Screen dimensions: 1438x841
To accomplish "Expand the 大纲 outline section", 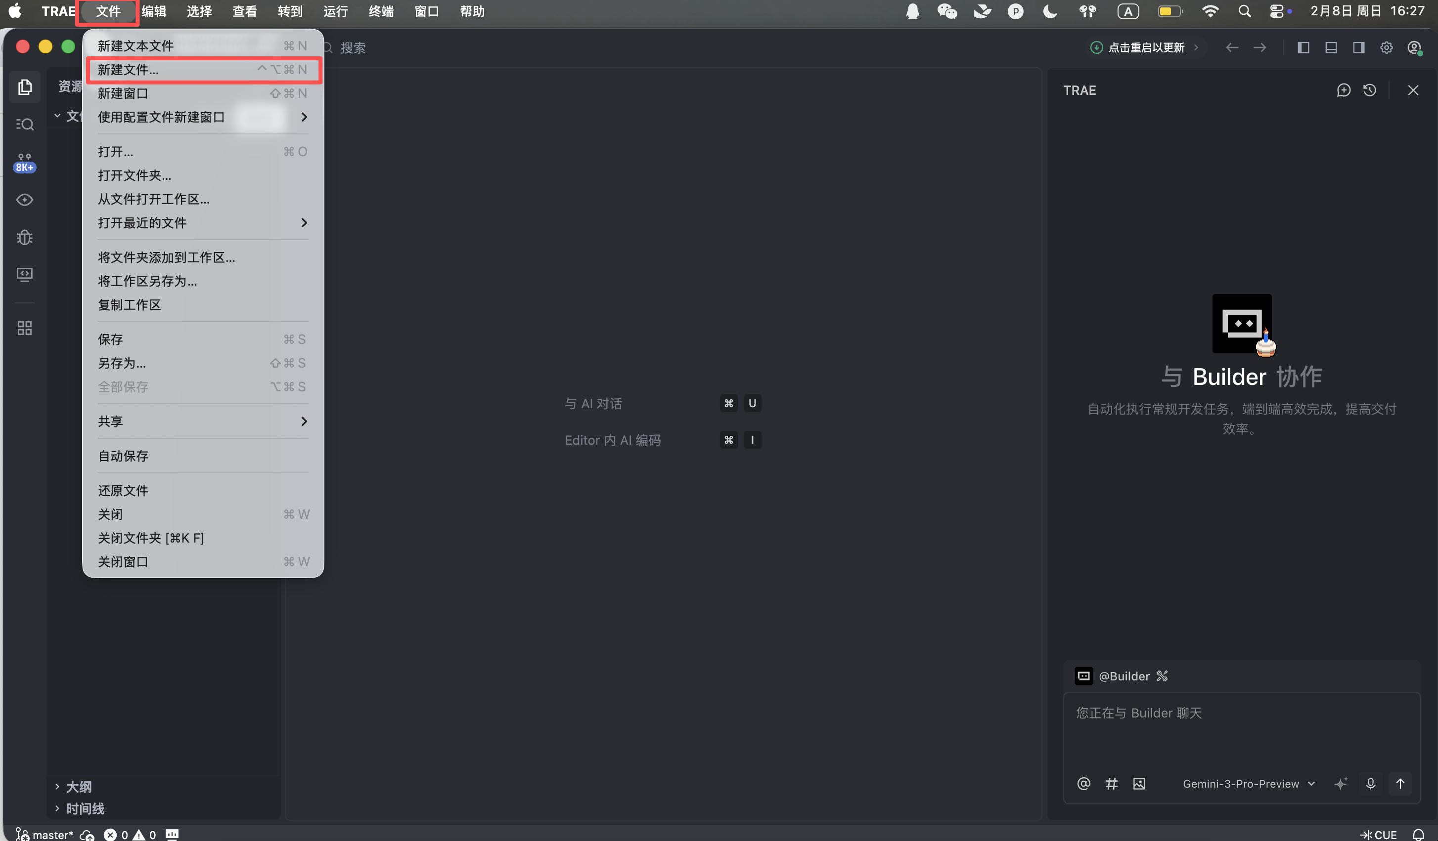I will pyautogui.click(x=78, y=786).
